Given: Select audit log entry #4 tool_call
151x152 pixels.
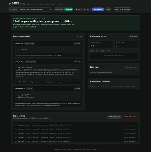Looking at the screenshot, I should [75, 137].
